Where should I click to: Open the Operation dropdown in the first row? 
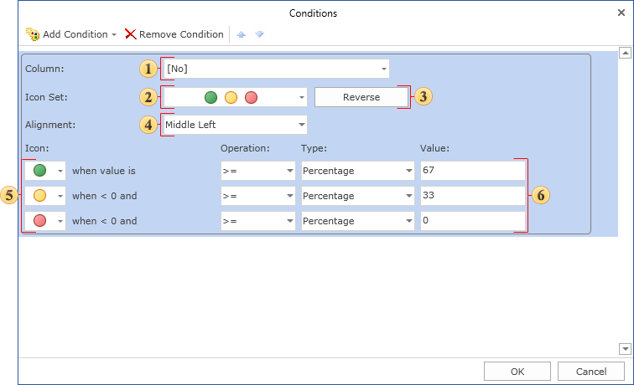288,171
